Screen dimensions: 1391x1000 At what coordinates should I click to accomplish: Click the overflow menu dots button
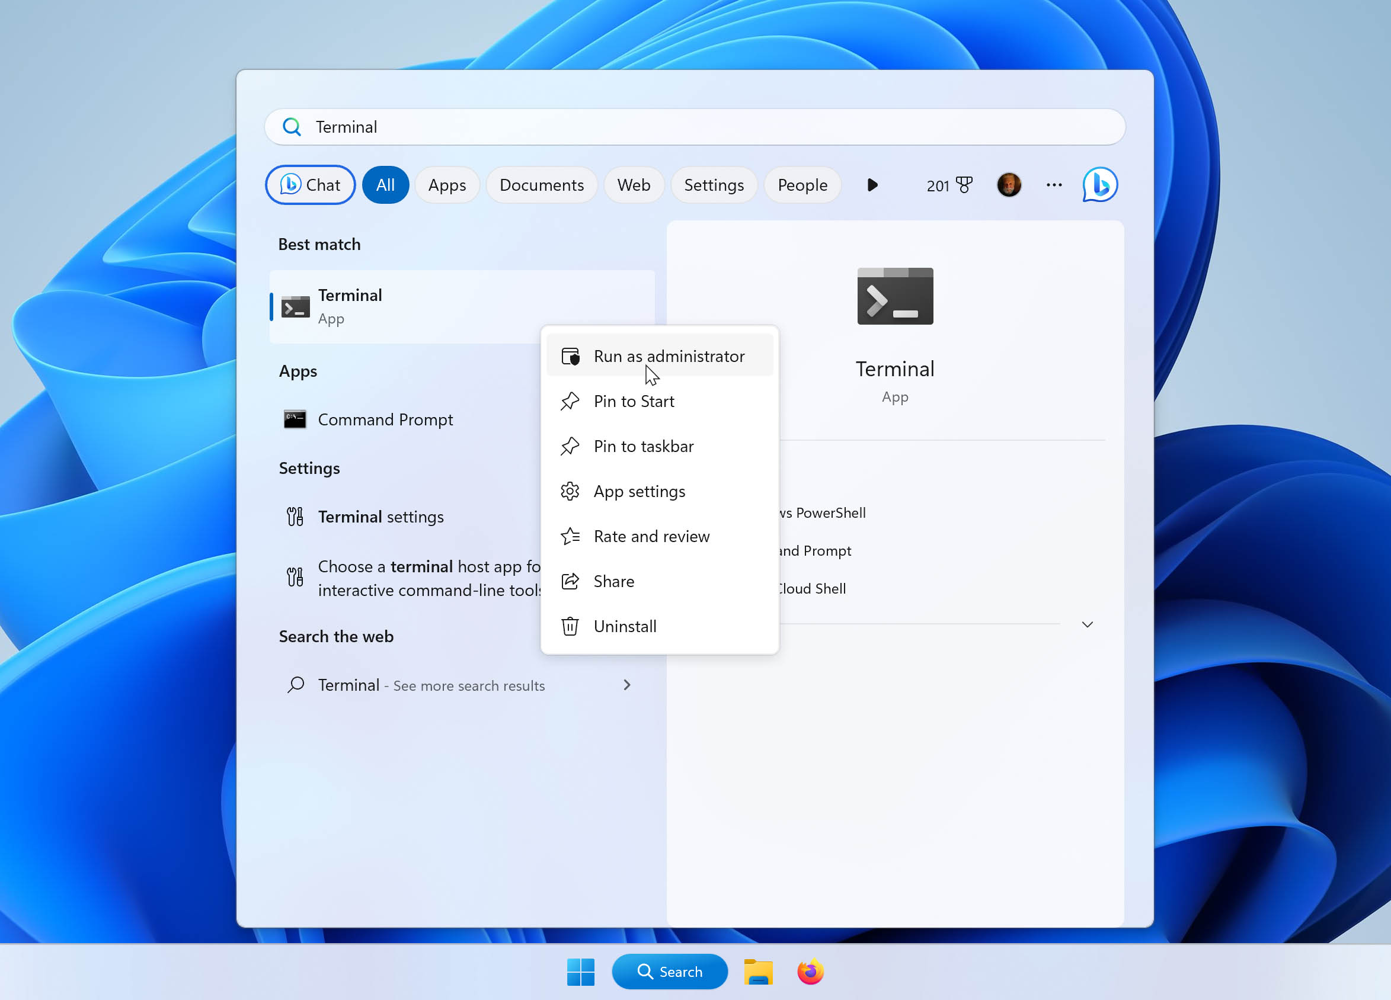coord(1055,185)
